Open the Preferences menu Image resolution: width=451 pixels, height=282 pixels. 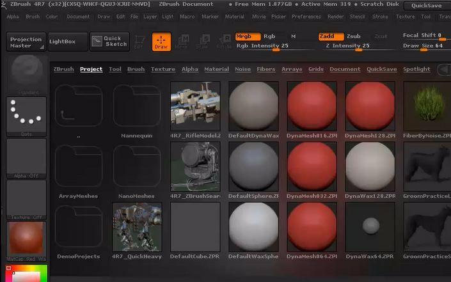306,17
